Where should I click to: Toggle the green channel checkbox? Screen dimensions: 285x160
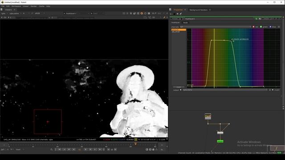coord(261,27)
